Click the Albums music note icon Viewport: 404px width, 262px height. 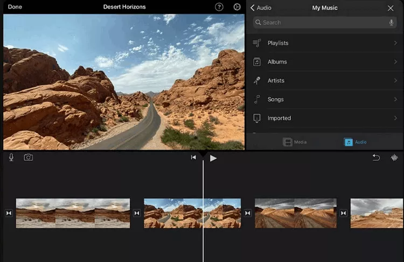[257, 62]
